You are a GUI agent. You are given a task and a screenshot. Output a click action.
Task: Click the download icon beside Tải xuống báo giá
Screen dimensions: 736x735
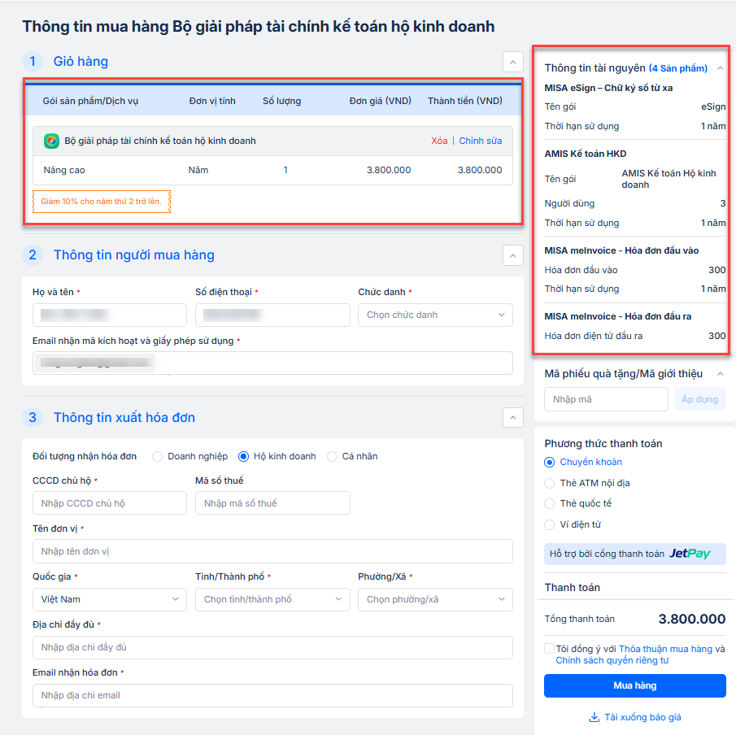(x=594, y=718)
